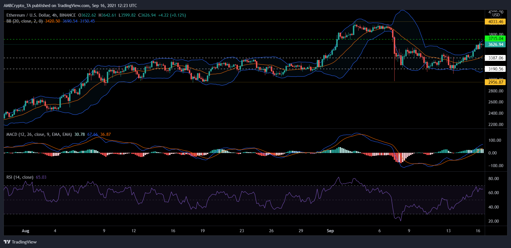Click the 2200.00 price axis tick
The height and width of the screenshot is (248, 511).
click(496, 125)
